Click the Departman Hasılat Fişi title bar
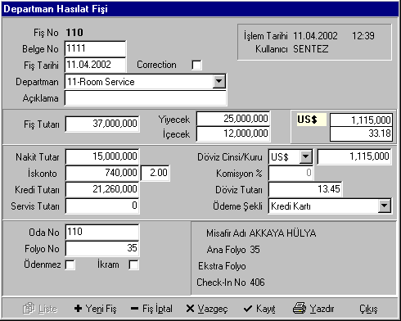 [x=200, y=9]
